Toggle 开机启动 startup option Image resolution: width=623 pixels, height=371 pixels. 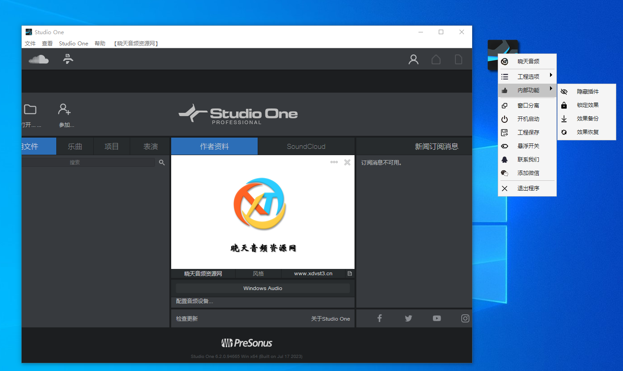tap(527, 119)
